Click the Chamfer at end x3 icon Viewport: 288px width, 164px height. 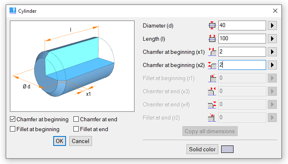point(212,91)
